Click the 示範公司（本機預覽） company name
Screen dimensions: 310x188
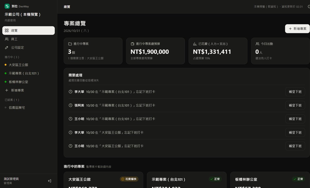[23, 14]
